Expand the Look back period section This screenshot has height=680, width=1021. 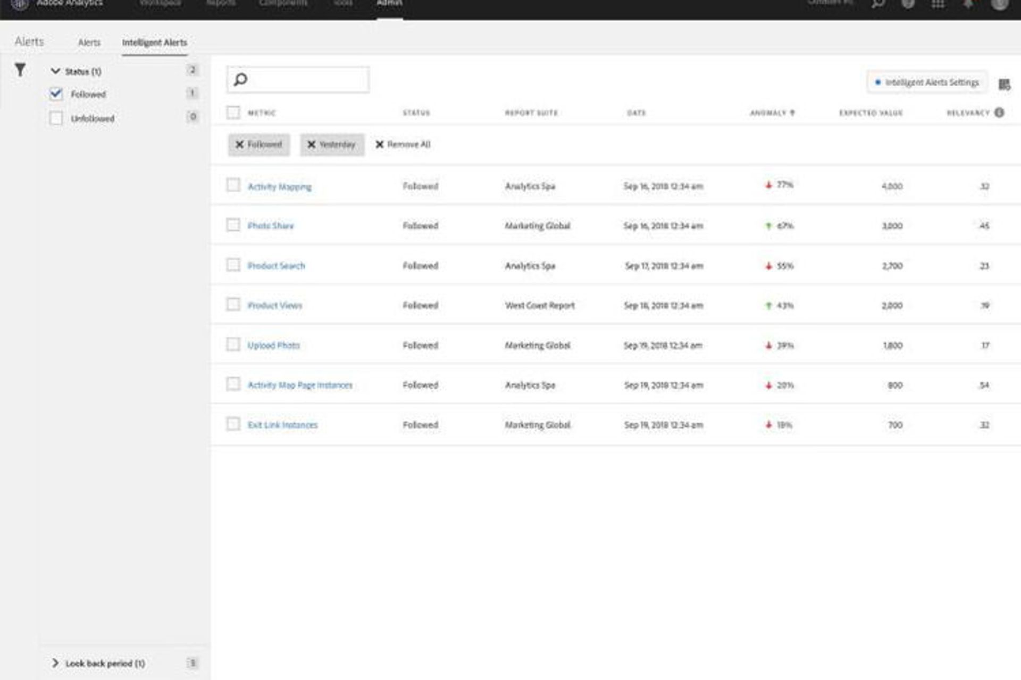click(x=55, y=663)
